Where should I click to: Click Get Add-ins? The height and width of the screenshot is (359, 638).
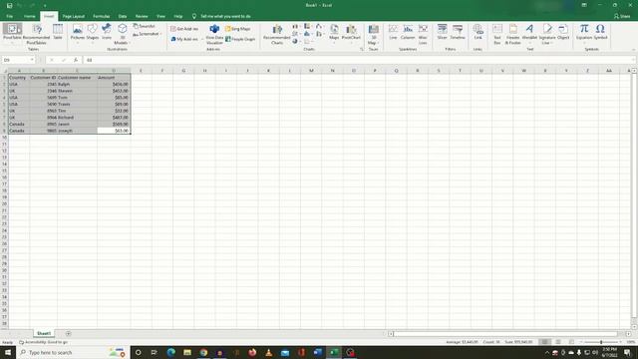click(x=184, y=29)
